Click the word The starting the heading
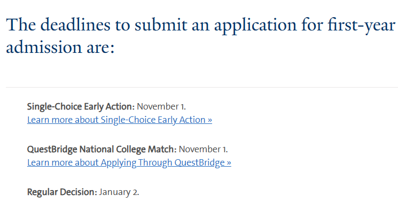 click(21, 25)
